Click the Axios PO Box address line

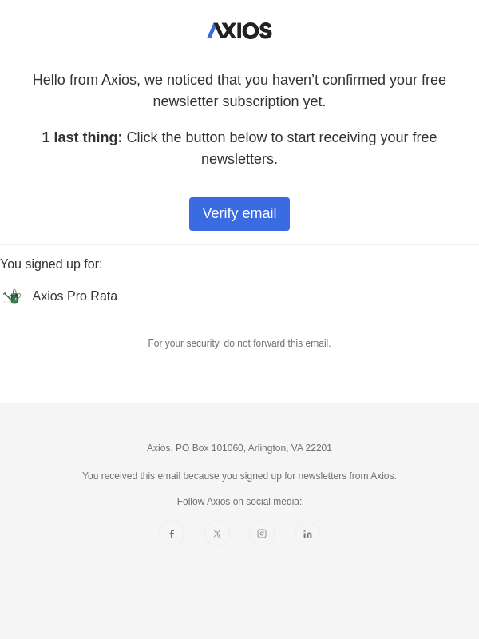(239, 448)
